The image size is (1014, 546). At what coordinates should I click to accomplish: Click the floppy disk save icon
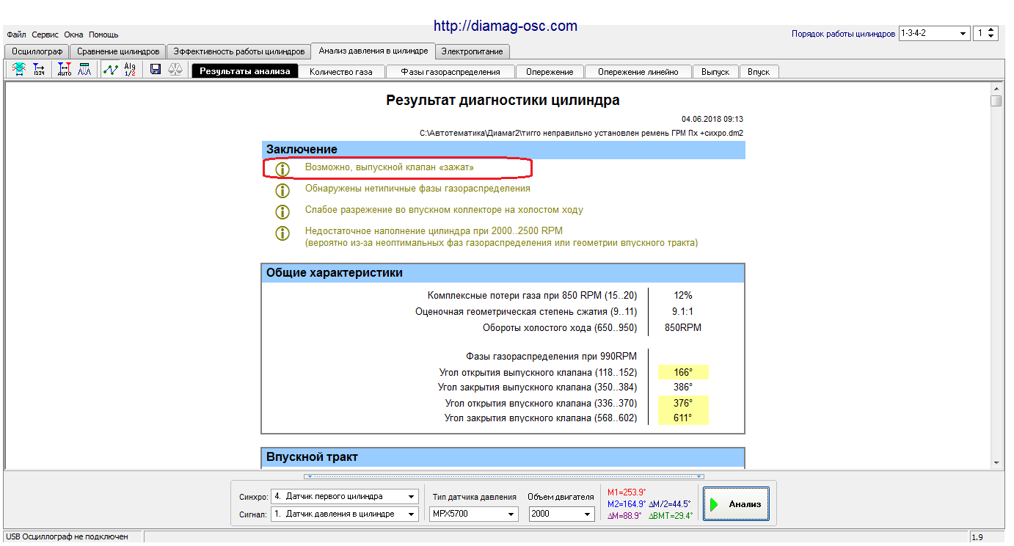(156, 70)
